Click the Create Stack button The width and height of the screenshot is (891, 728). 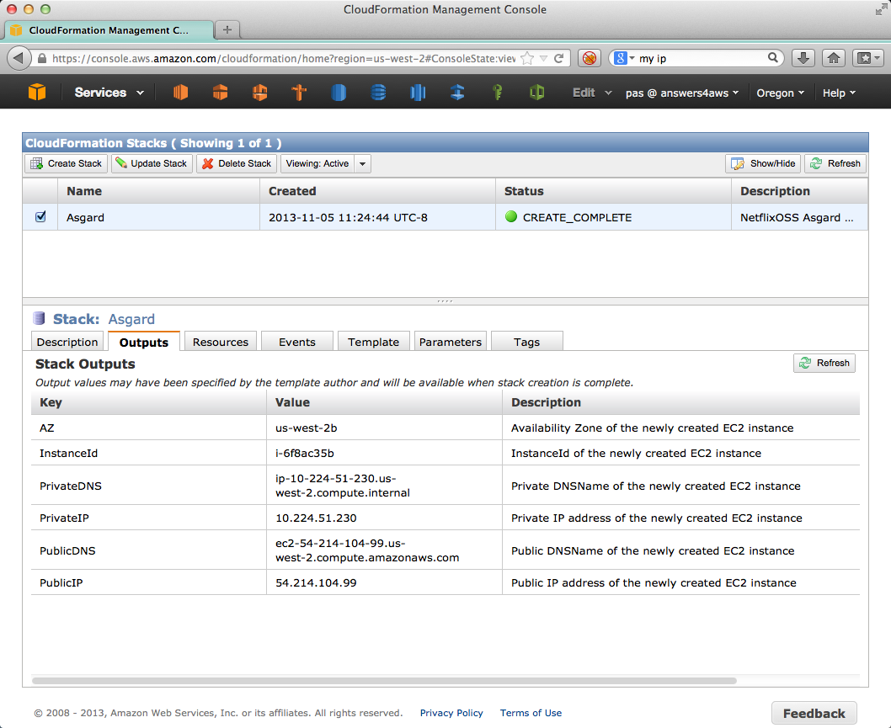[66, 163]
